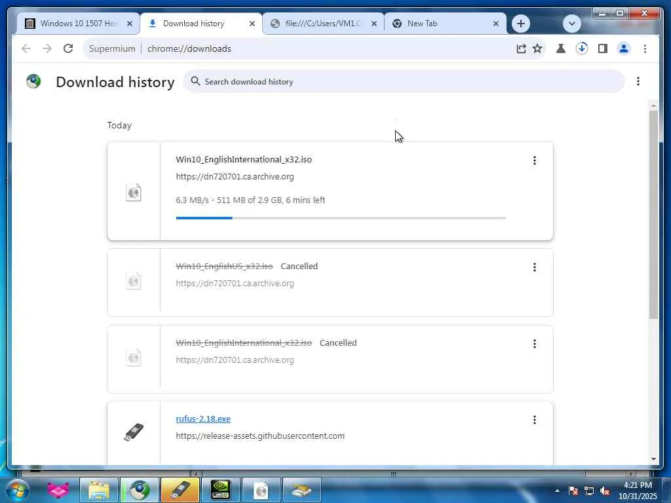
Task: Click the file icon of the downloading ISO
Action: (x=134, y=193)
